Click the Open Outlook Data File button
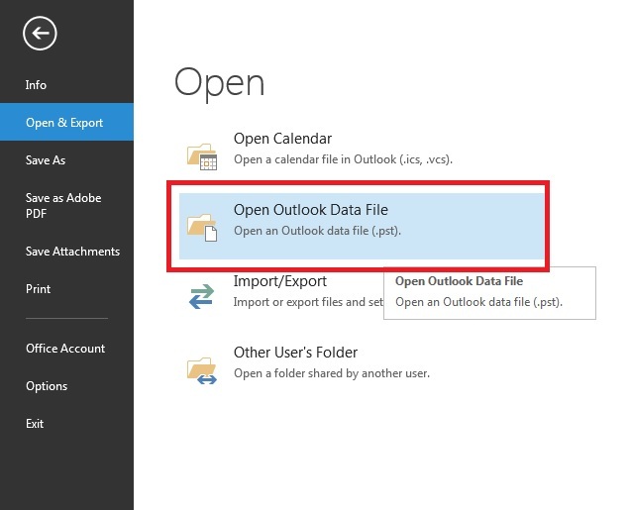 pyautogui.click(x=362, y=227)
